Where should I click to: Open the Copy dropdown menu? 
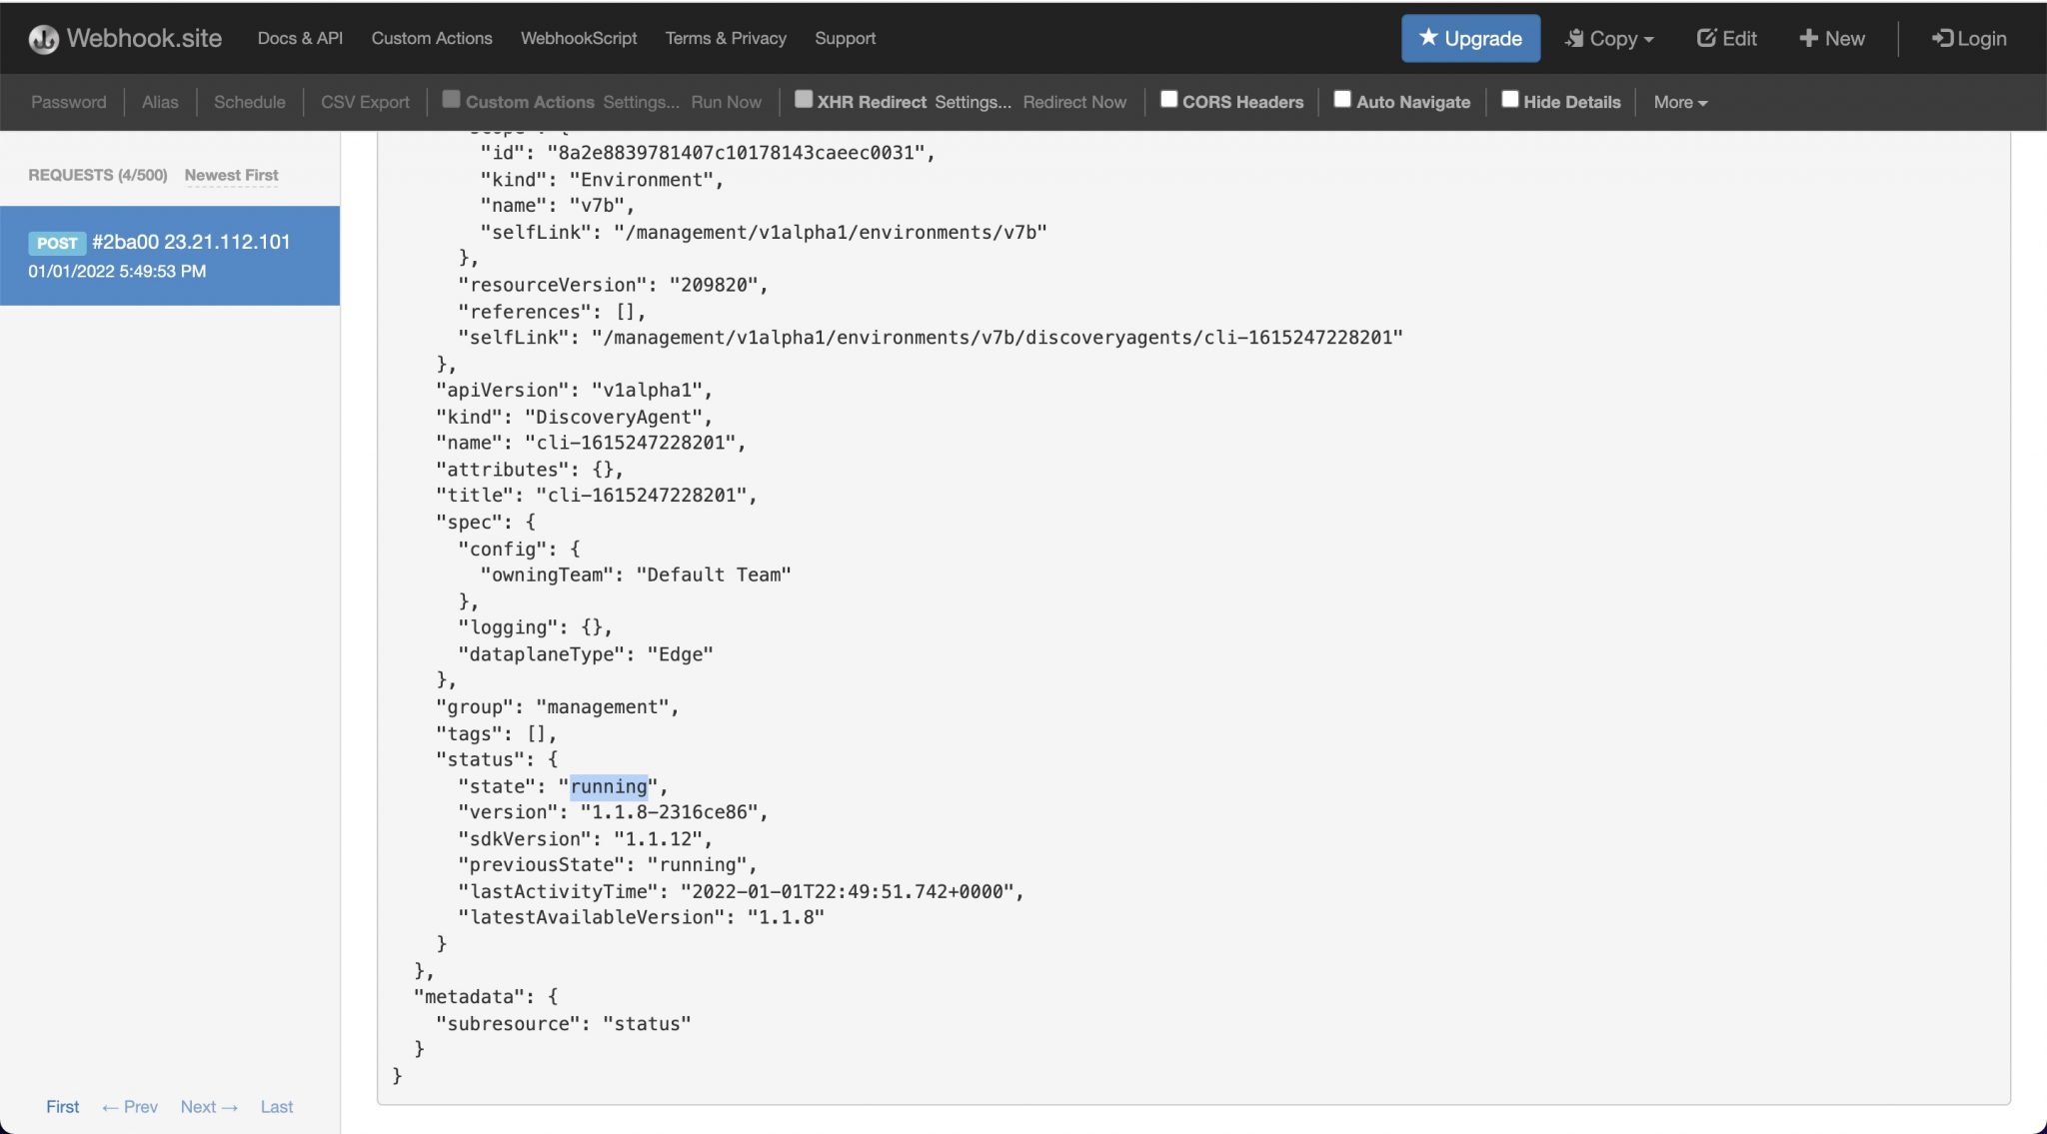pos(1609,39)
